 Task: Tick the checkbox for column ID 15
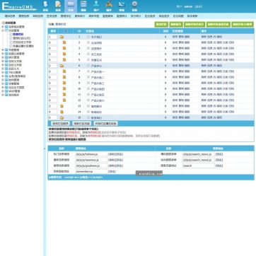click(x=88, y=117)
